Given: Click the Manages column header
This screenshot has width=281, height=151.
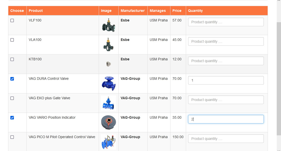Looking at the screenshot, I should point(158,11).
